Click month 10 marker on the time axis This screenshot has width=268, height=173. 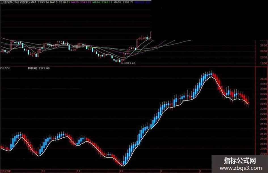point(44,171)
